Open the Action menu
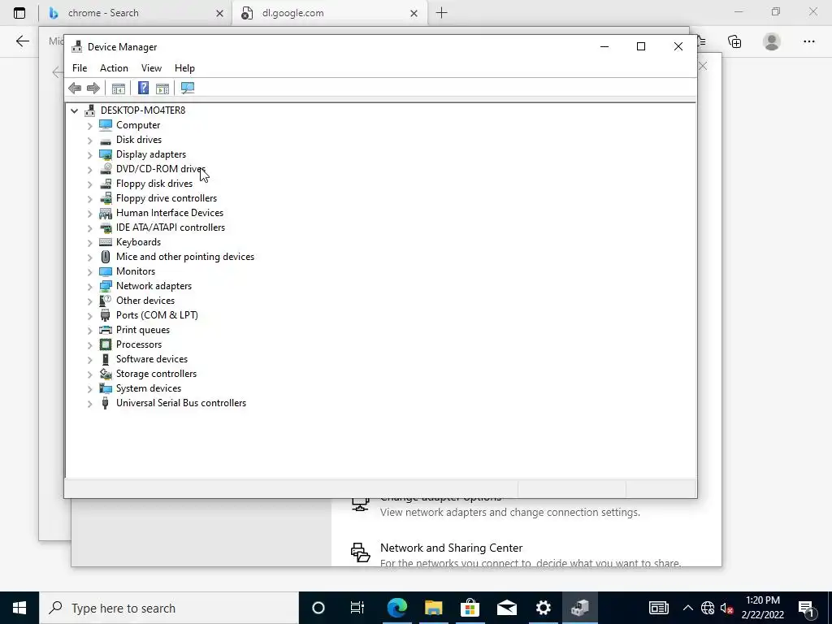The image size is (832, 624). pyautogui.click(x=114, y=68)
